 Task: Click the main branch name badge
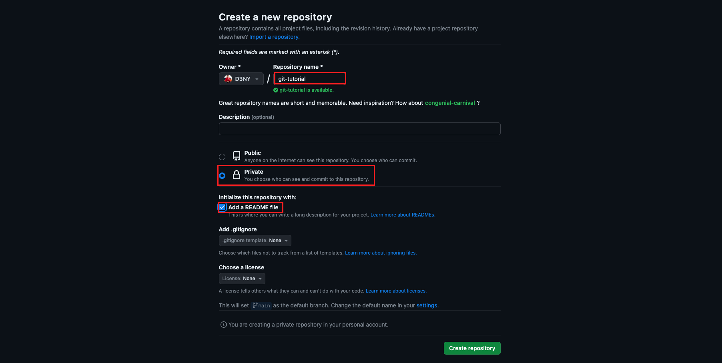click(x=261, y=305)
